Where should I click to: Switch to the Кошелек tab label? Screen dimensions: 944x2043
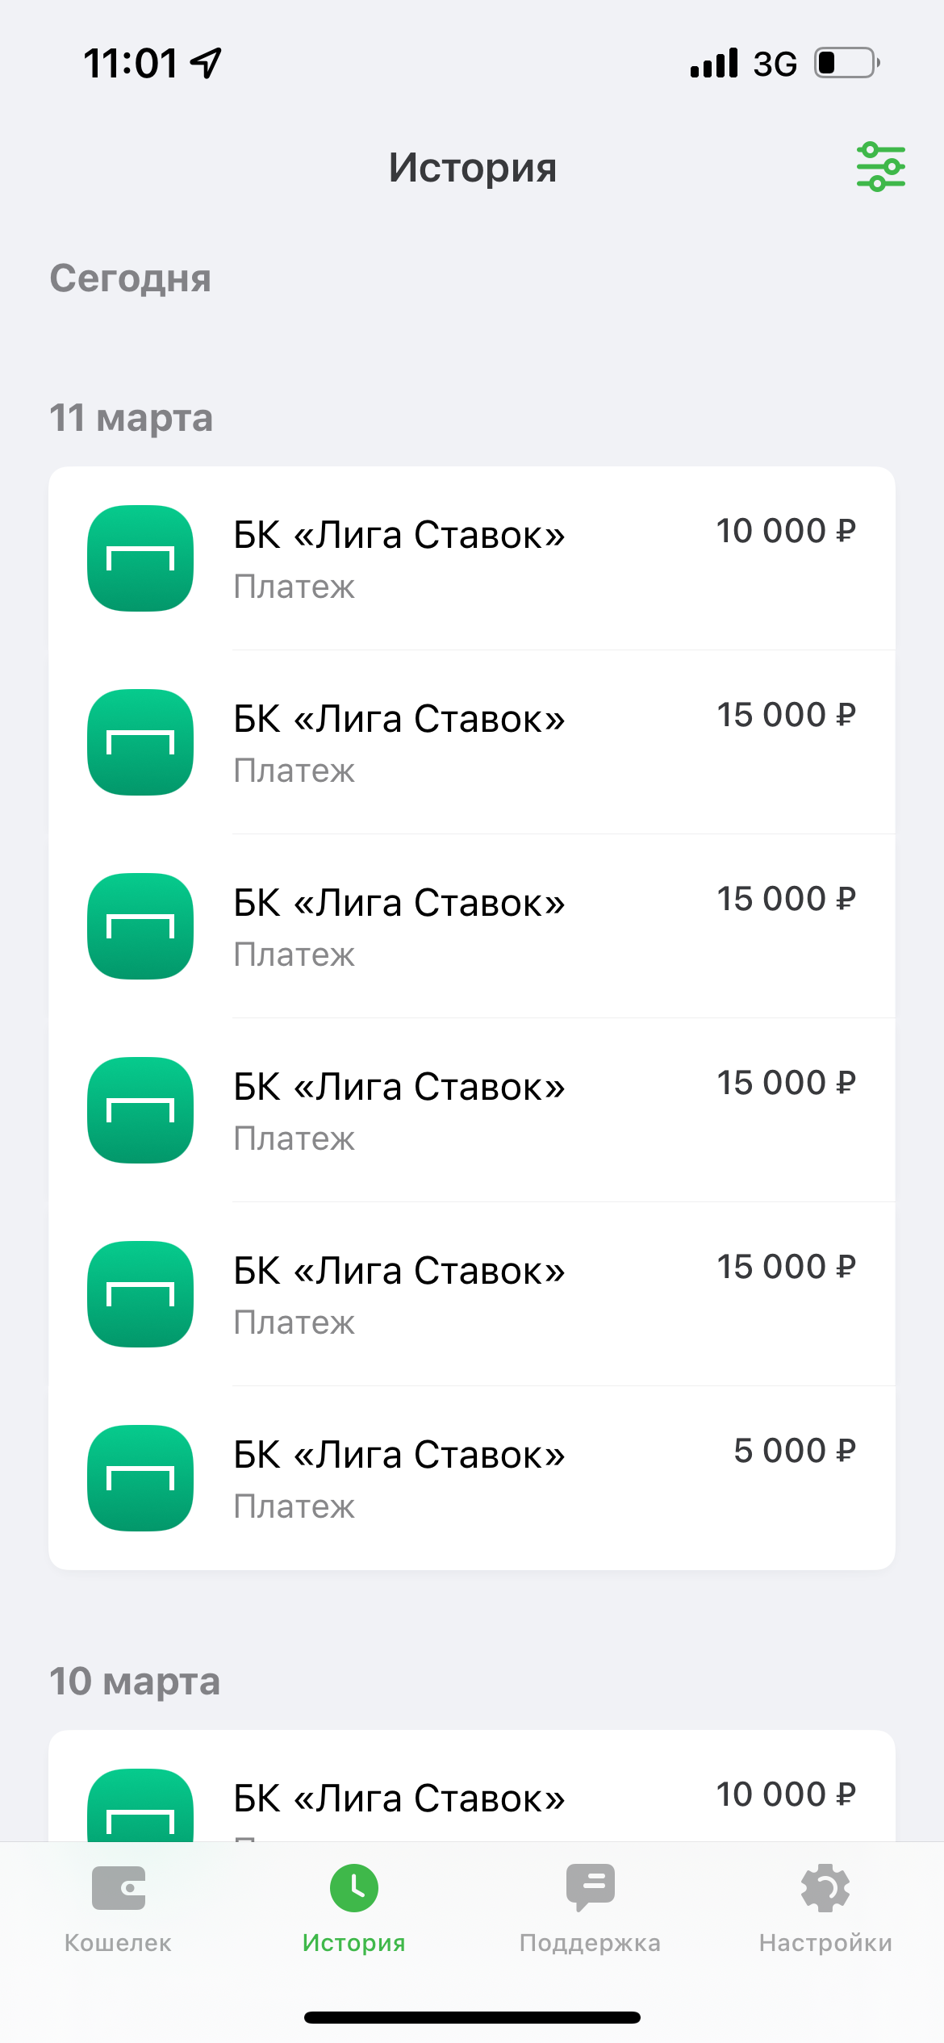(118, 1943)
